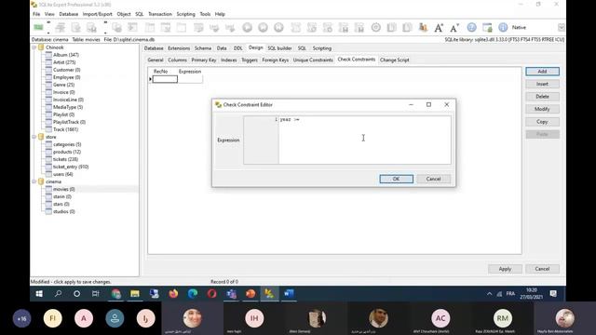Select the store database icon
The width and height of the screenshot is (596, 335).
[x=41, y=137]
